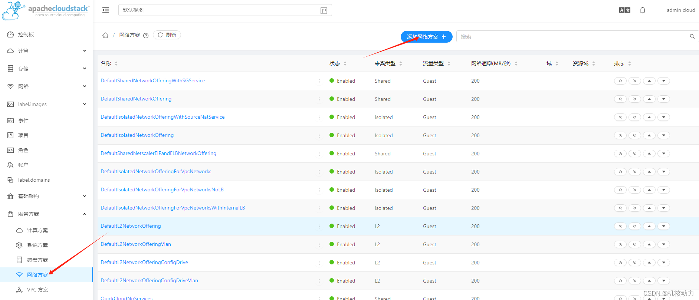Expand the 存储 sidebar menu
699x300 pixels.
click(46, 69)
